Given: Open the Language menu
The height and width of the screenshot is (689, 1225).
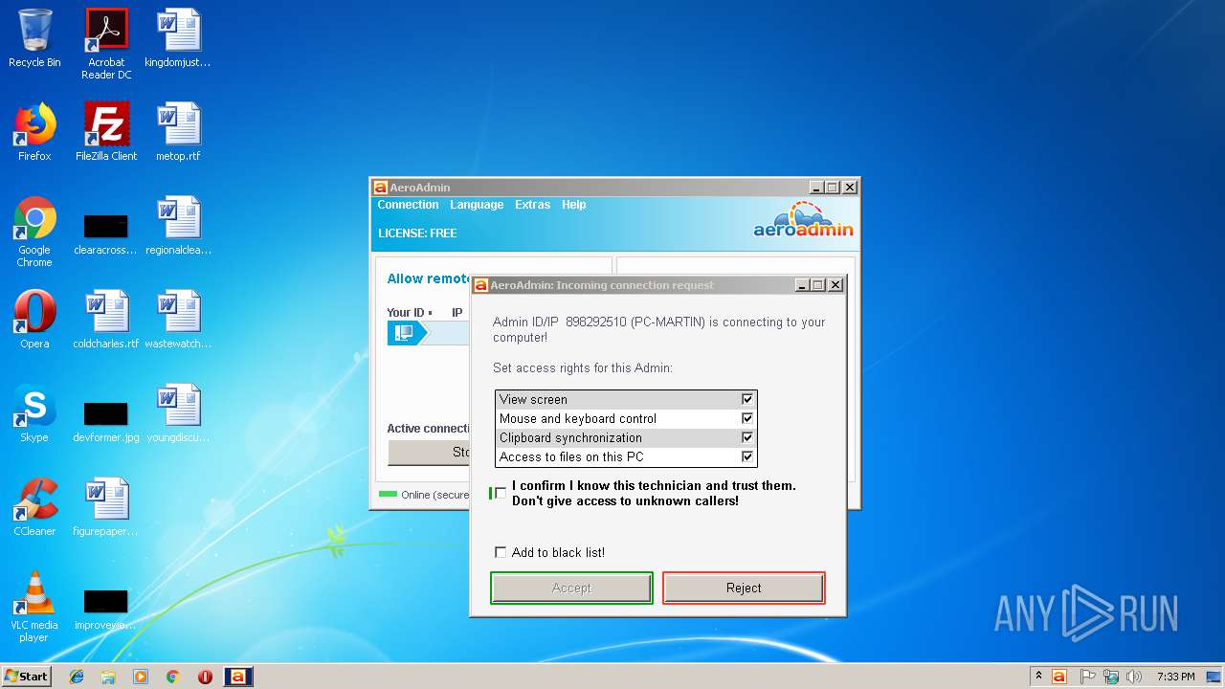Looking at the screenshot, I should point(477,205).
